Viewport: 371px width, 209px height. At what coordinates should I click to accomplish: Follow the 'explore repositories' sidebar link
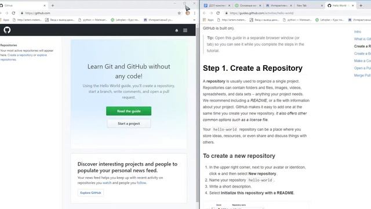pyautogui.click(x=42, y=55)
